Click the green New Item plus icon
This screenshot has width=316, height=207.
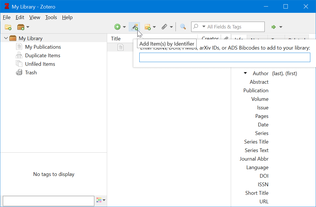(x=118, y=26)
